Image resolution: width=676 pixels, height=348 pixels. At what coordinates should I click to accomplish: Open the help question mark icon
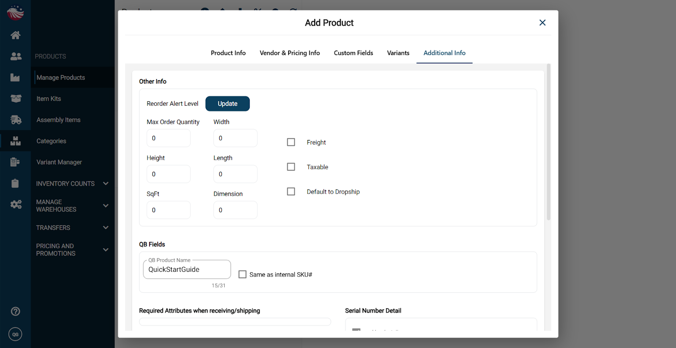coord(16,311)
